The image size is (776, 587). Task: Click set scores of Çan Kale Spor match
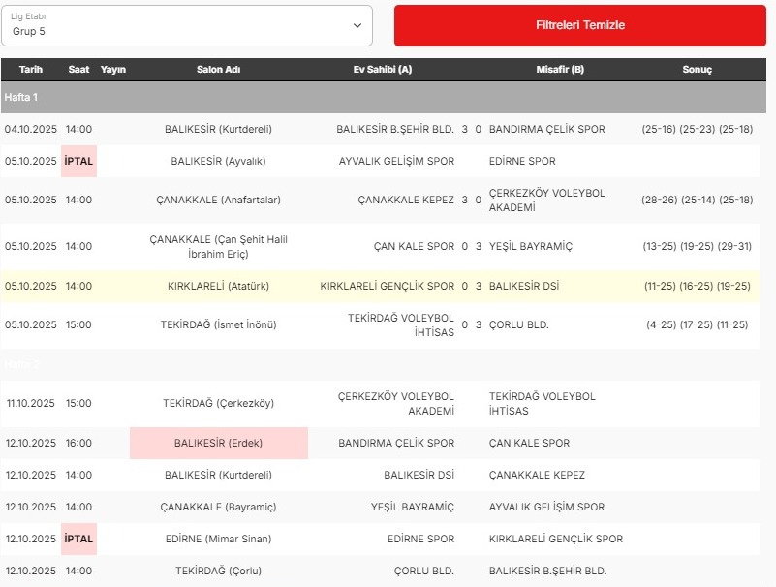click(x=698, y=246)
